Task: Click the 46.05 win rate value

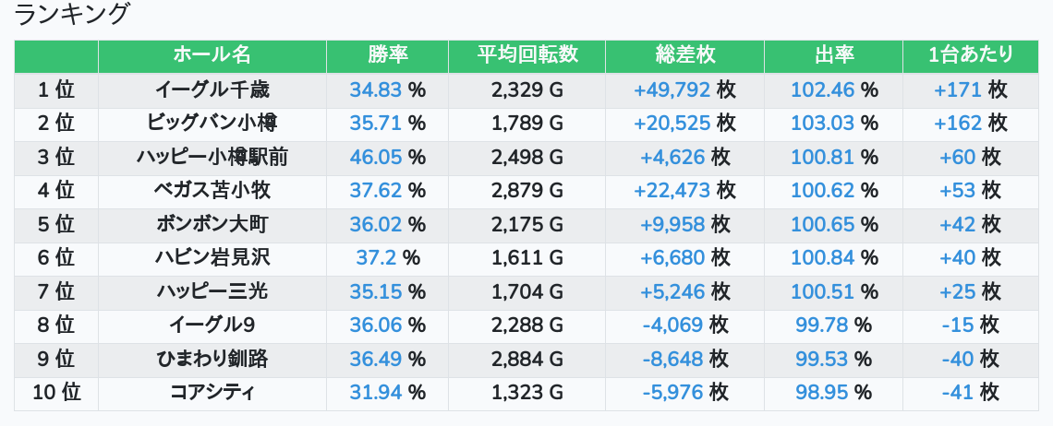Action: 376,157
